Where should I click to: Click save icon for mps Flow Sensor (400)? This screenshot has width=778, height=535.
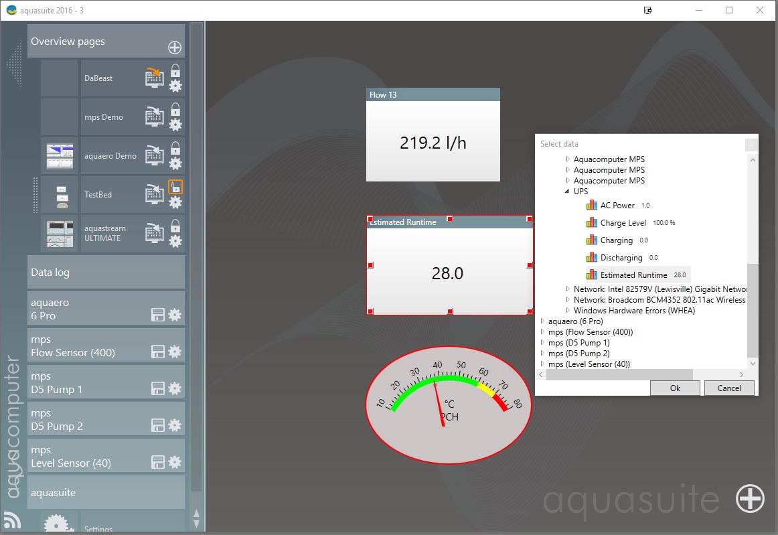(158, 352)
